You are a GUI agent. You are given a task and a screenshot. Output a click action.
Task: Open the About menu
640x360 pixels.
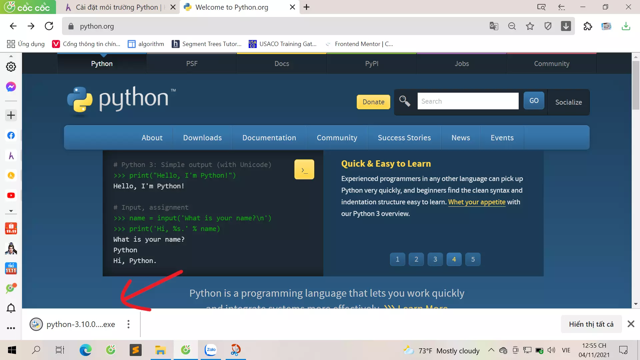pyautogui.click(x=152, y=138)
